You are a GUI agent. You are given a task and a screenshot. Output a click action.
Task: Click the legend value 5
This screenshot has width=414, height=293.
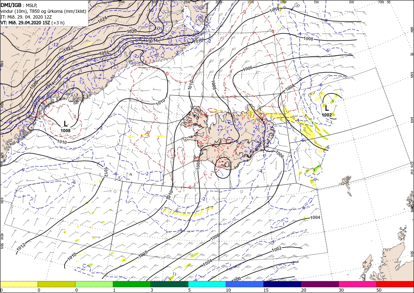(x=190, y=290)
